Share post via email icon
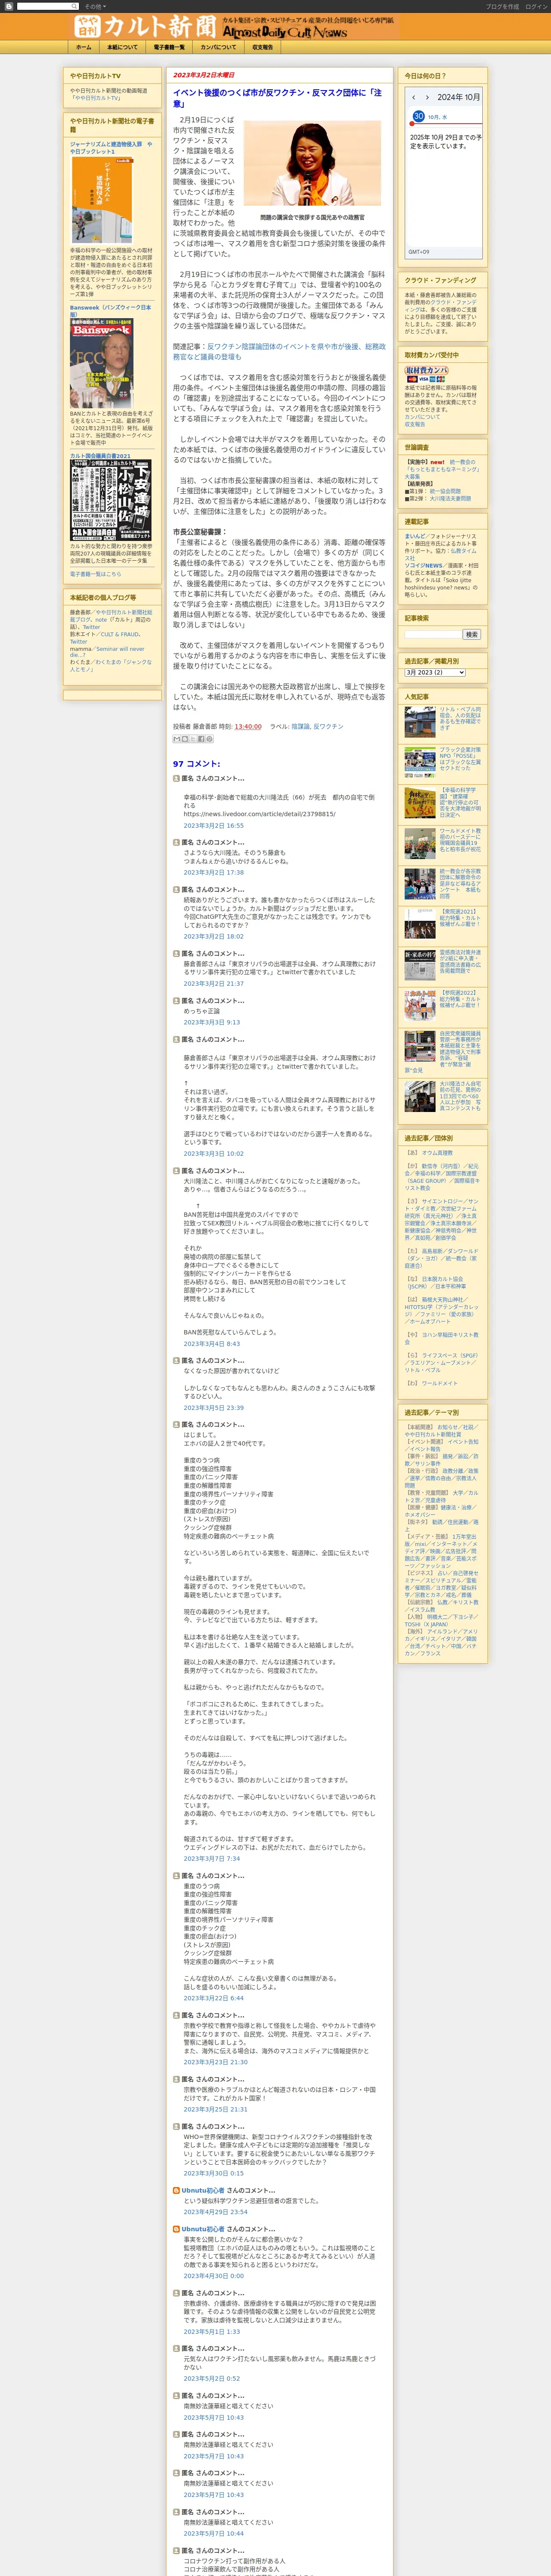Image resolution: width=551 pixels, height=2576 pixels. click(176, 739)
